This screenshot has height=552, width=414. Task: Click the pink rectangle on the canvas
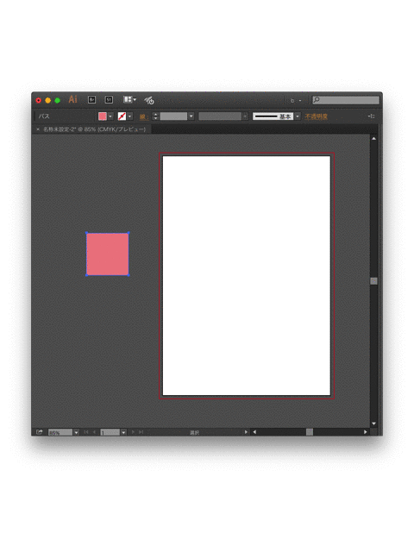[107, 254]
